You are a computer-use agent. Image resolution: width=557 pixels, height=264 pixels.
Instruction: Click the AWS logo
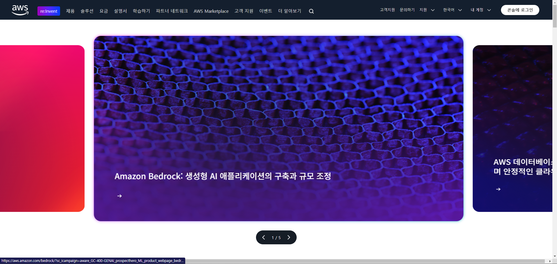[20, 10]
